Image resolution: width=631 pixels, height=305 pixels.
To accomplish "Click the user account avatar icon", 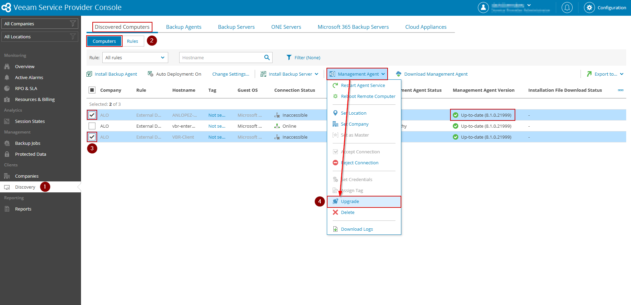I will pyautogui.click(x=483, y=8).
